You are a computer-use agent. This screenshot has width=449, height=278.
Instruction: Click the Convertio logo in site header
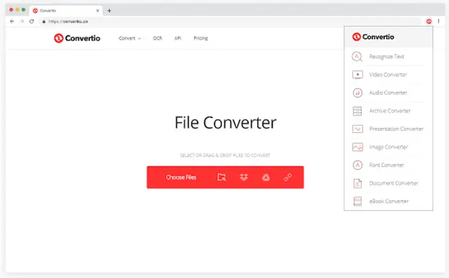pyautogui.click(x=77, y=38)
